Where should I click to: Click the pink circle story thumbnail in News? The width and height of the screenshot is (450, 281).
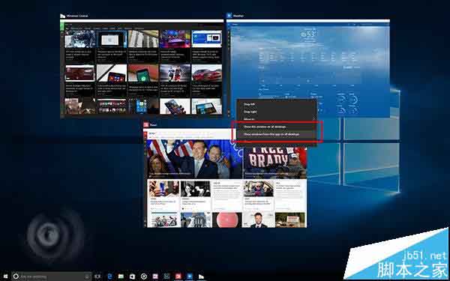(226, 220)
